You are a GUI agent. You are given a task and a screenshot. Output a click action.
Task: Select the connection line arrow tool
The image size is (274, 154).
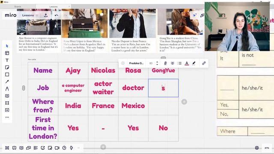tap(7, 82)
